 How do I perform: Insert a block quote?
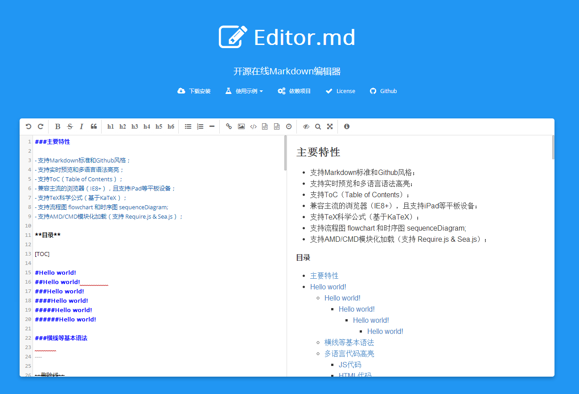94,127
